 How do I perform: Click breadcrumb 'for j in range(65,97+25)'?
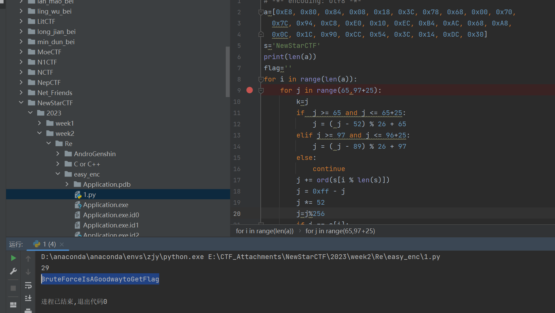click(340, 231)
